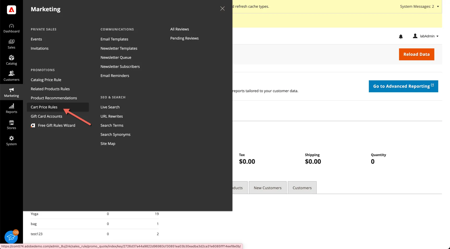Open Events under Private Sales
Screen dimensions: 450x249
[36, 39]
